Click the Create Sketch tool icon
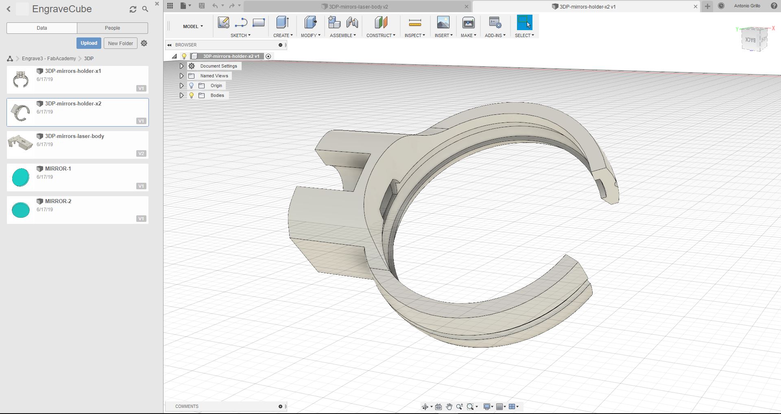The image size is (781, 414). pyautogui.click(x=223, y=22)
